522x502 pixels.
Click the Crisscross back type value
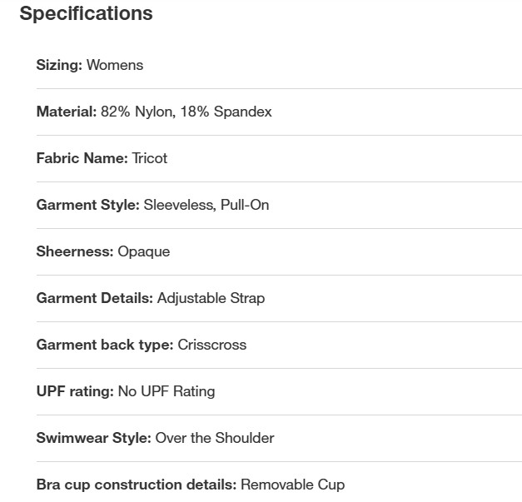tap(212, 345)
